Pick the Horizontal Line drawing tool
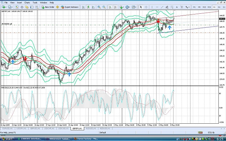The image size is (226, 141). [x=157, y=7]
